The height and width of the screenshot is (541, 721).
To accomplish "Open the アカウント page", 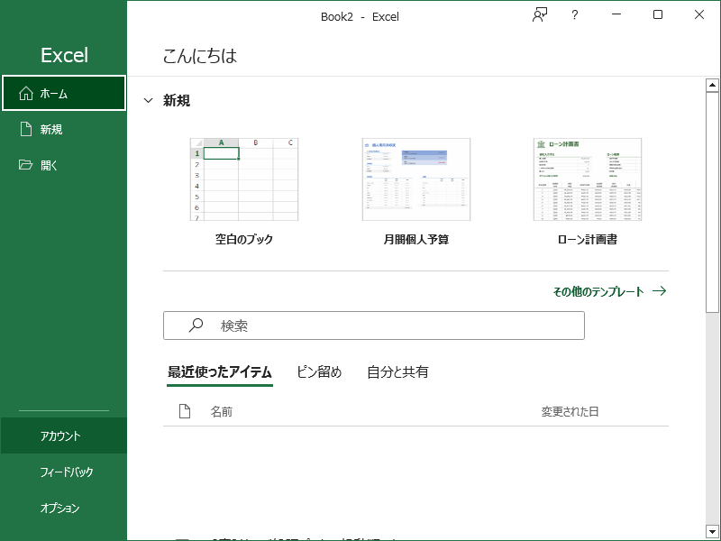I will [x=63, y=436].
